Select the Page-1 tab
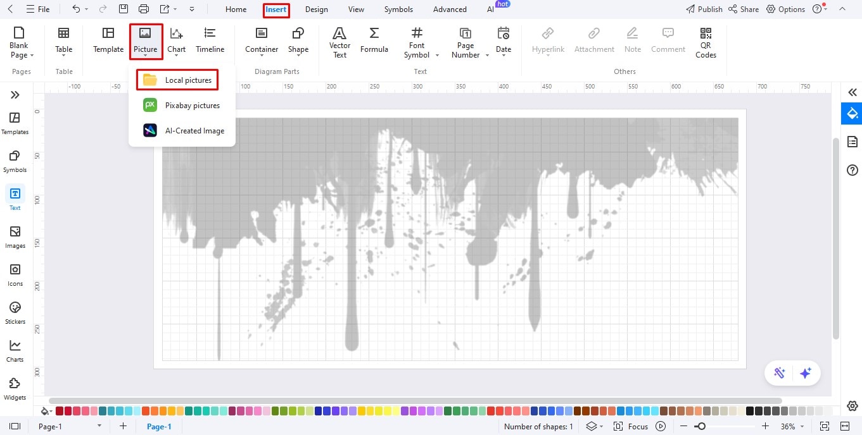 tap(159, 427)
